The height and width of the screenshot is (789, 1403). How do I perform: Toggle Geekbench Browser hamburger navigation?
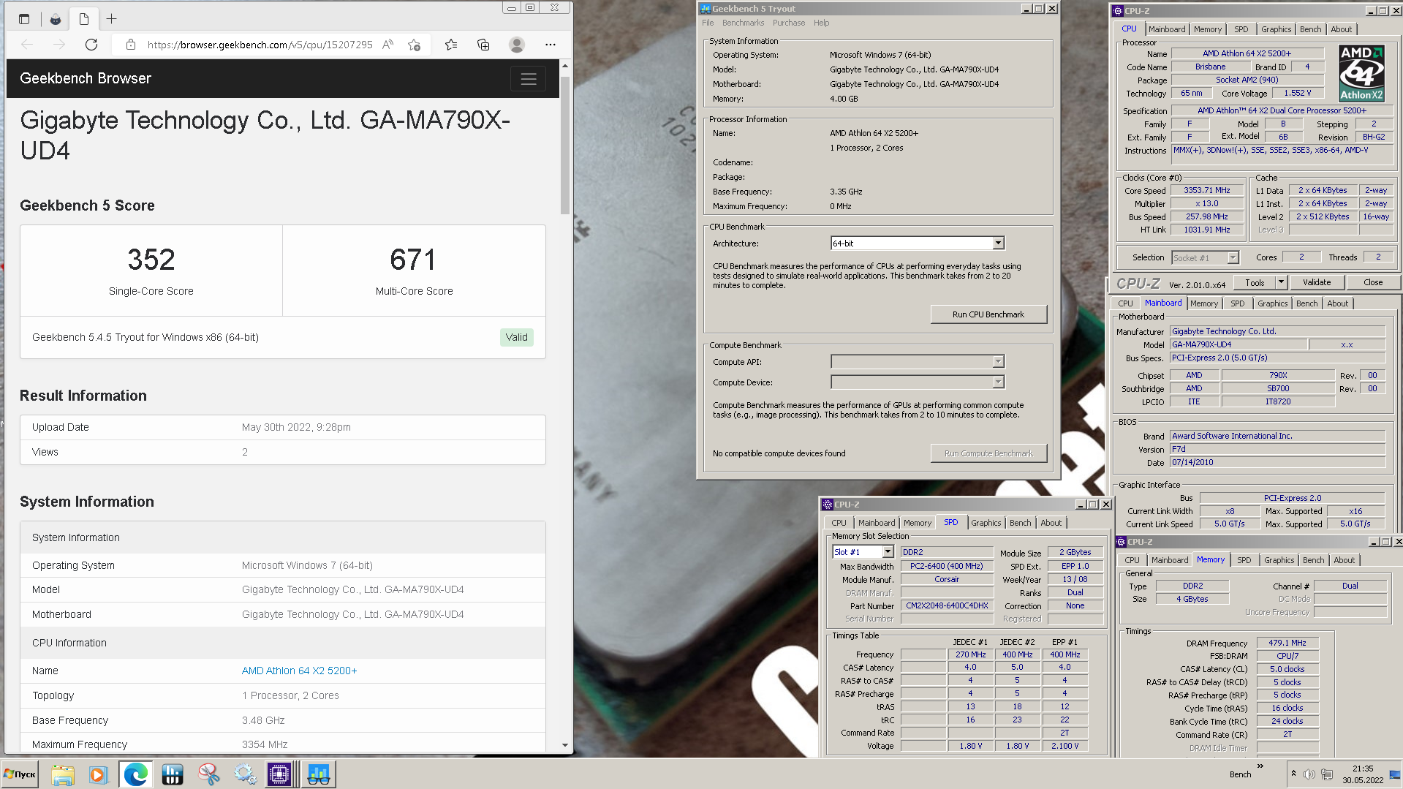pyautogui.click(x=529, y=79)
